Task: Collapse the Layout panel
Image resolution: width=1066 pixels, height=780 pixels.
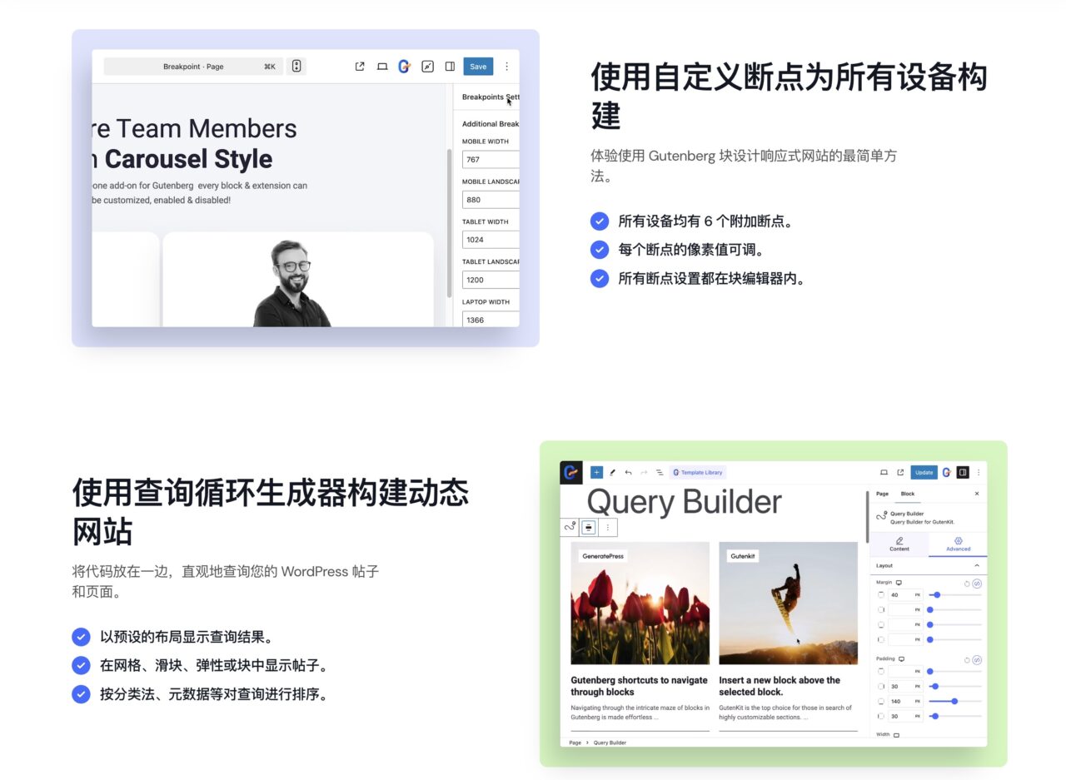Action: (x=929, y=565)
